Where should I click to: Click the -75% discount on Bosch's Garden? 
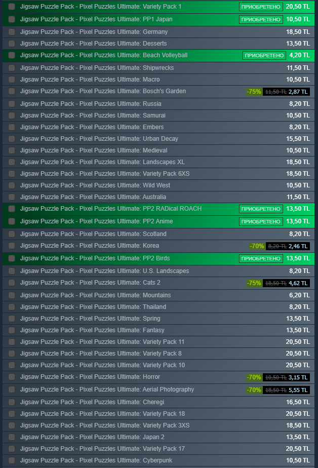pos(254,92)
